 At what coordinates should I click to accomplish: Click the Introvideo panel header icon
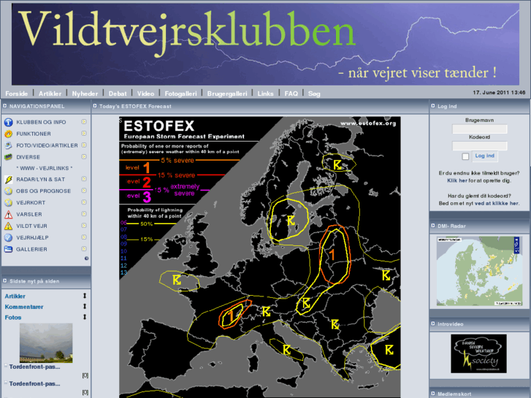coord(433,324)
